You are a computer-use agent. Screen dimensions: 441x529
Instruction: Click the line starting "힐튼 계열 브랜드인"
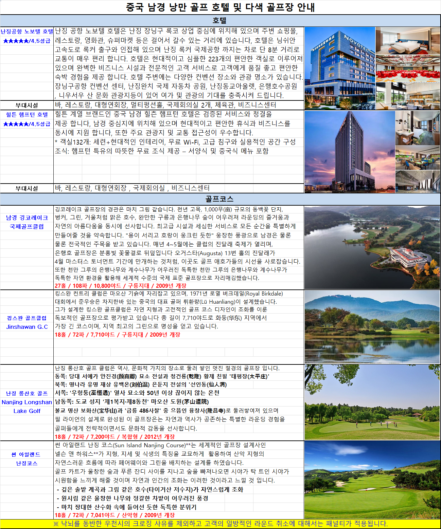click(x=163, y=114)
